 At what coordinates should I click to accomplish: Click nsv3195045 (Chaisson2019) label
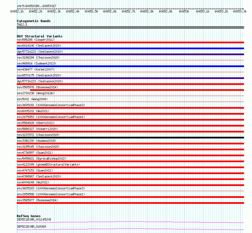[38, 147]
